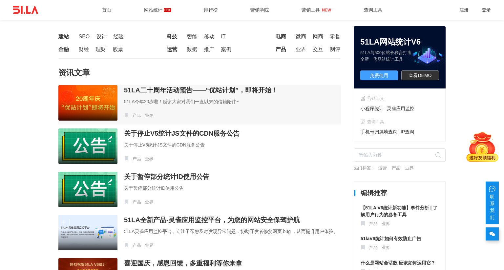Screen dimensions: 504x270
Task: Open the 20周年庆 article thumbnail
Action: pyautogui.click(x=88, y=103)
